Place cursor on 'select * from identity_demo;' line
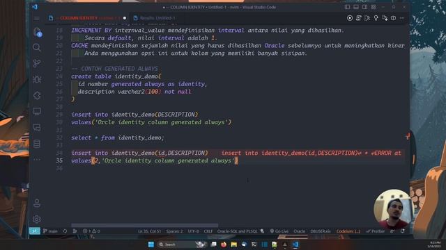This screenshot has width=446, height=250. pyautogui.click(x=118, y=137)
